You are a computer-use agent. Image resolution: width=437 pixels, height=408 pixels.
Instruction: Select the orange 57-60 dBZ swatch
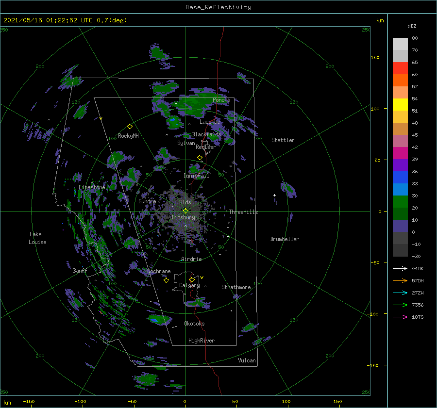pos(400,80)
